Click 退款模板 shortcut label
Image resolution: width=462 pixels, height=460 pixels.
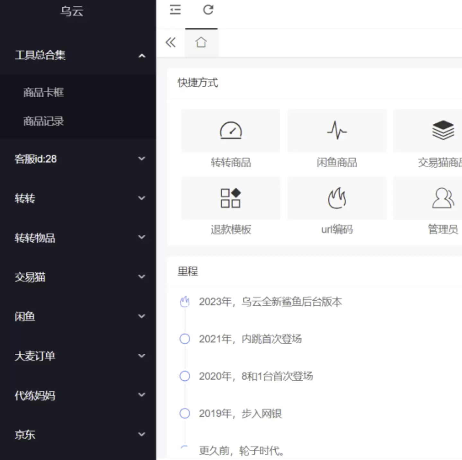(x=231, y=229)
